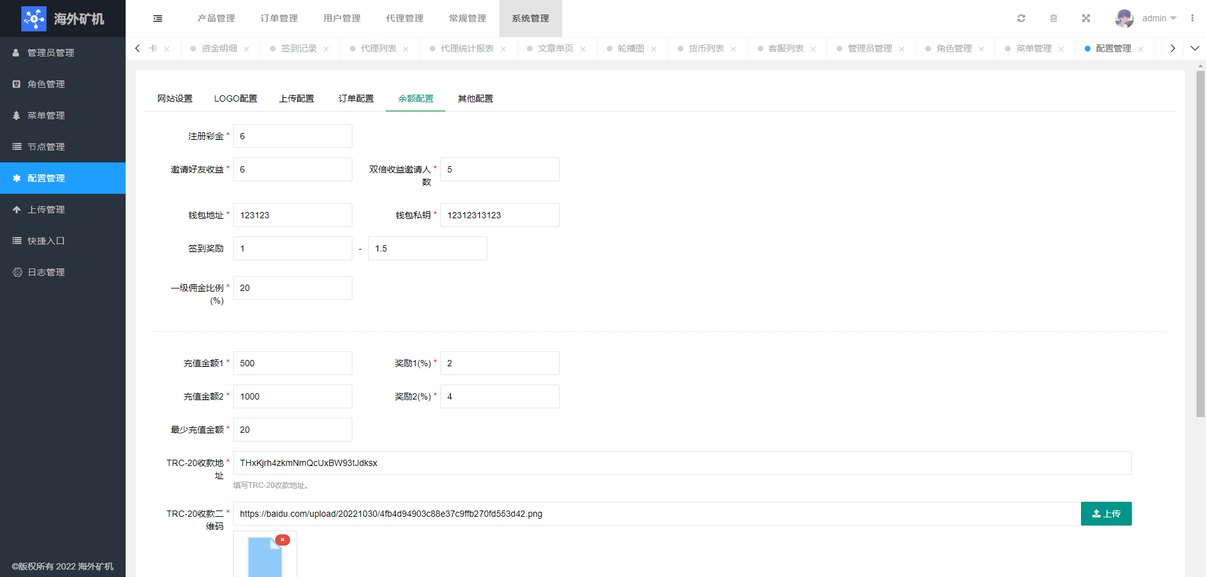Image resolution: width=1206 pixels, height=577 pixels.
Task: Click the refresh icon in top bar
Action: pyautogui.click(x=1021, y=18)
